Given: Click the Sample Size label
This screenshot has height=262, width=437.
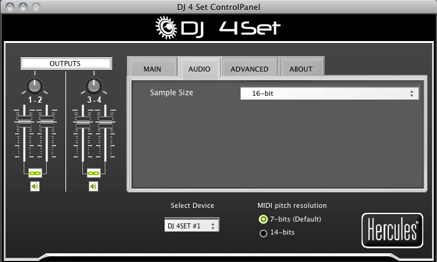Looking at the screenshot, I should tap(171, 92).
